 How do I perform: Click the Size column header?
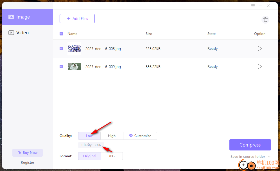149,34
